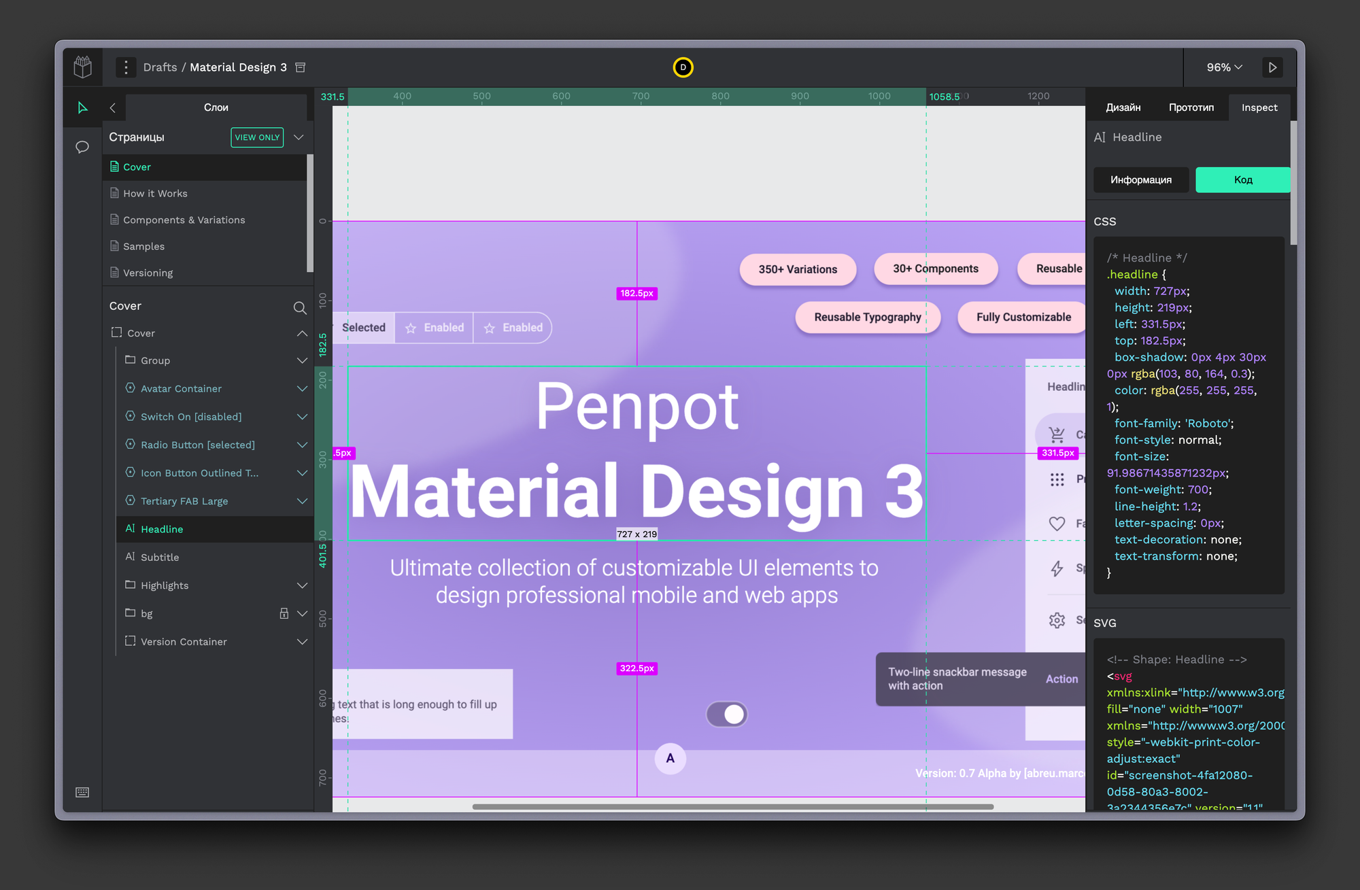The width and height of the screenshot is (1360, 890).
Task: Open the Comments tool
Action: tap(82, 147)
